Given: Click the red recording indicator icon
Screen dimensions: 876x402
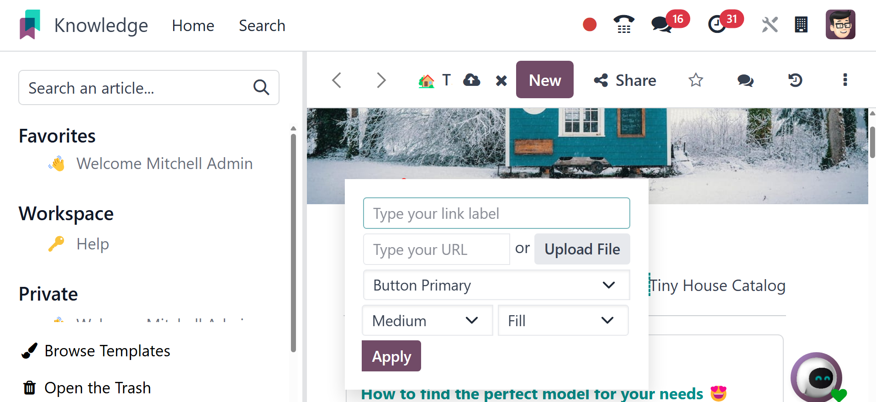Looking at the screenshot, I should click(590, 24).
